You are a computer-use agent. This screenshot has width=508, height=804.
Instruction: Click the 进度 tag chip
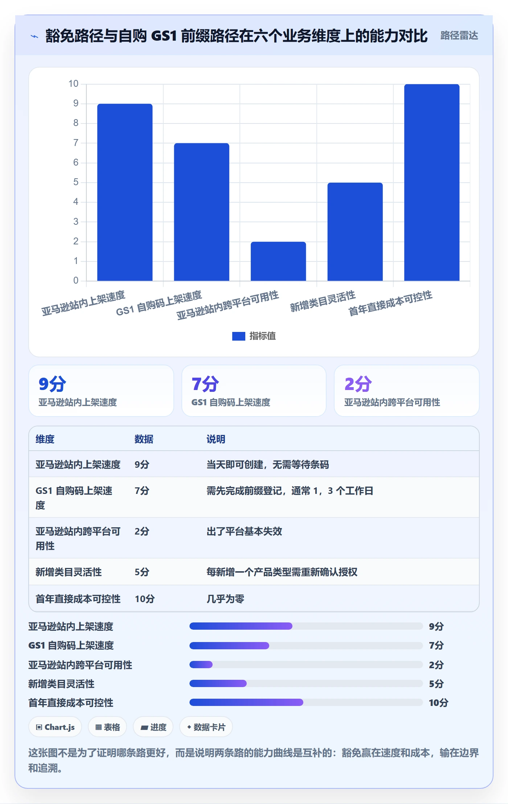click(153, 727)
